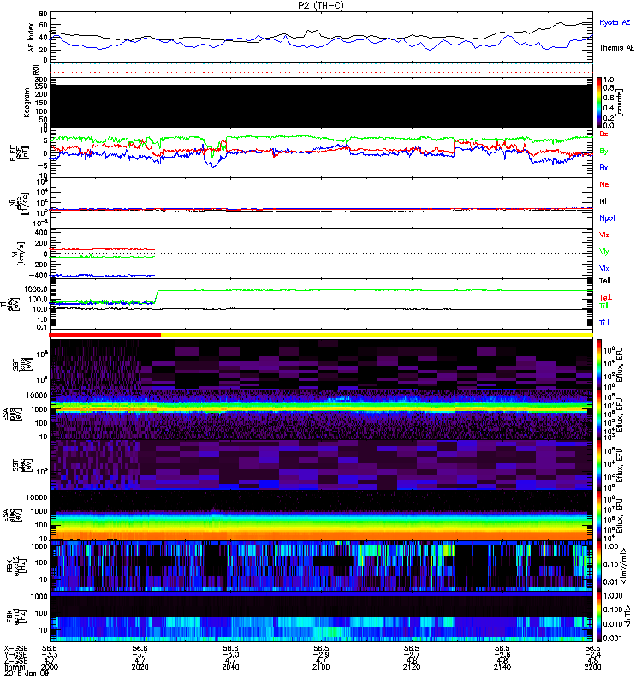Click the AE Index y-axis label
The height and width of the screenshot is (685, 642).
coord(32,37)
